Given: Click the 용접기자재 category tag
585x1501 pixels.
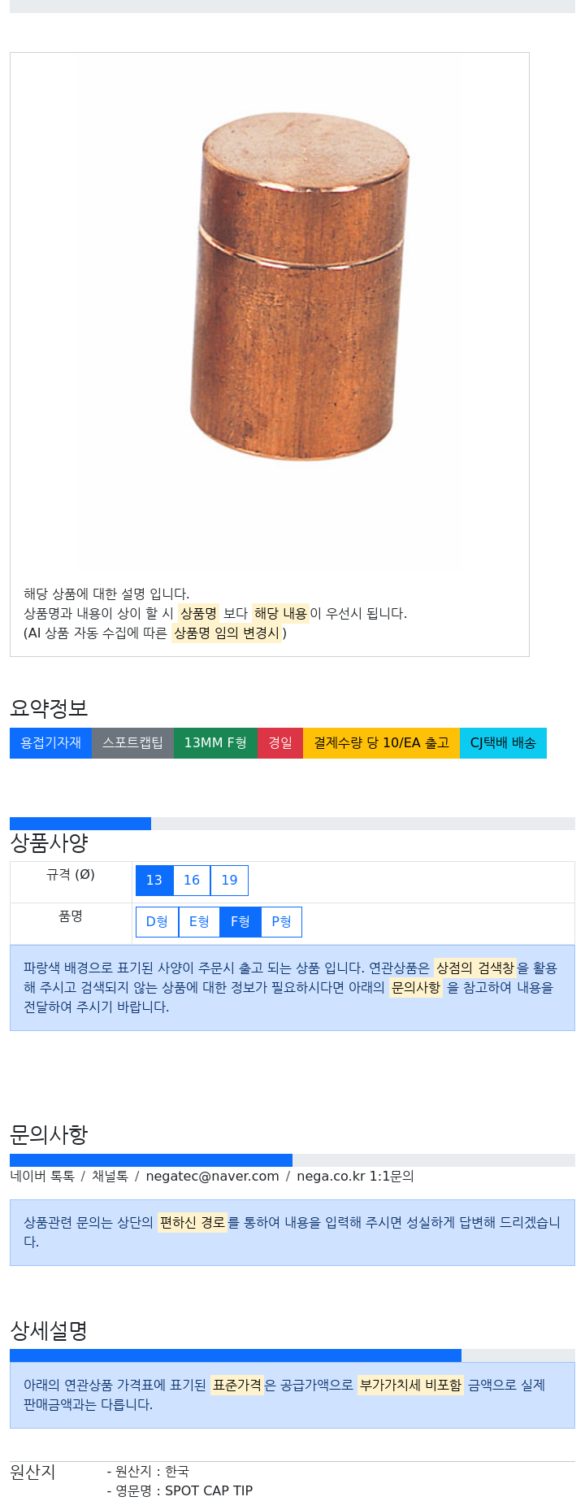Looking at the screenshot, I should (50, 743).
